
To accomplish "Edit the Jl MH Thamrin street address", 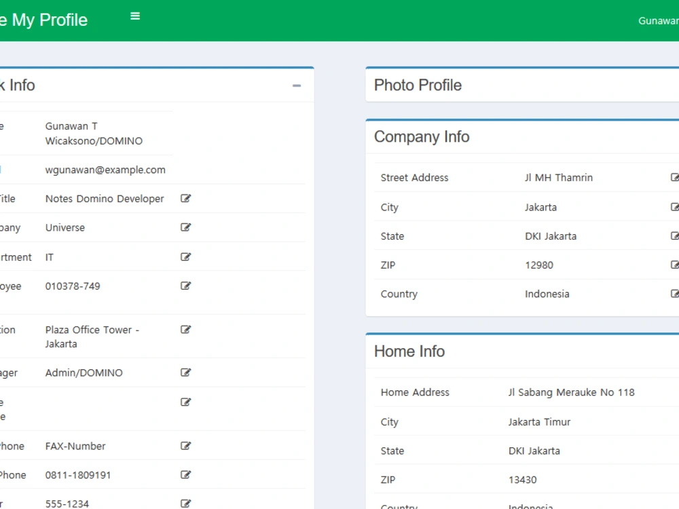I will coord(675,177).
